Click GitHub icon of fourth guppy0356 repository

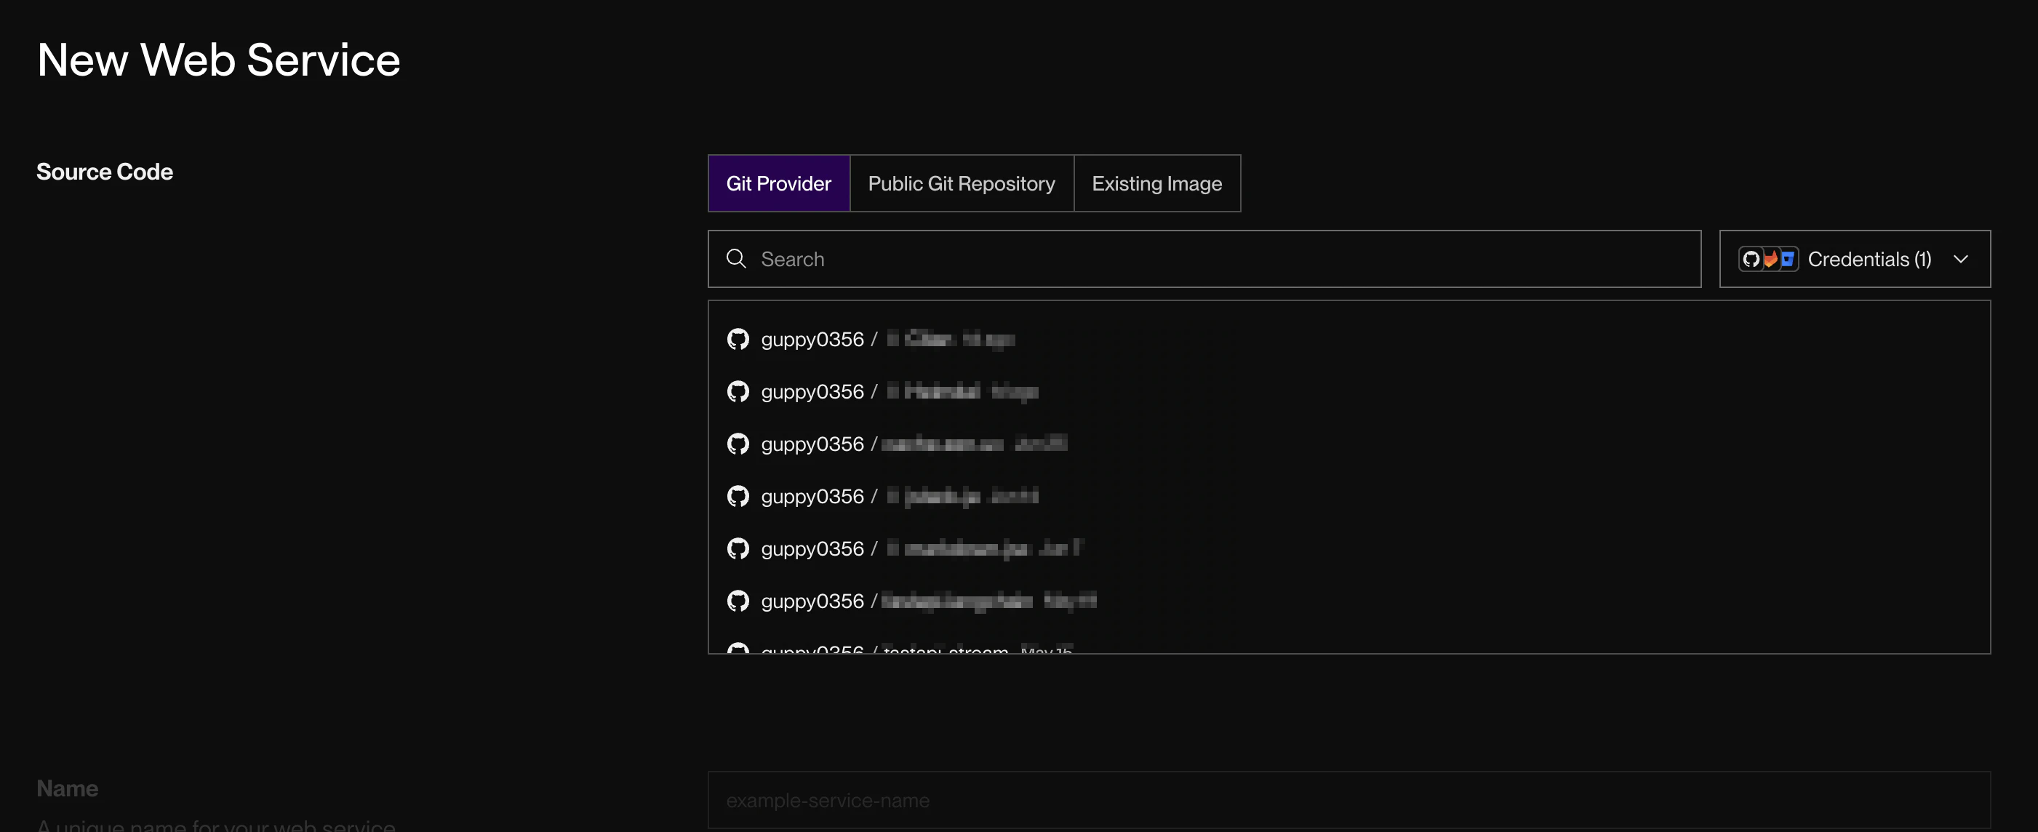coord(738,496)
